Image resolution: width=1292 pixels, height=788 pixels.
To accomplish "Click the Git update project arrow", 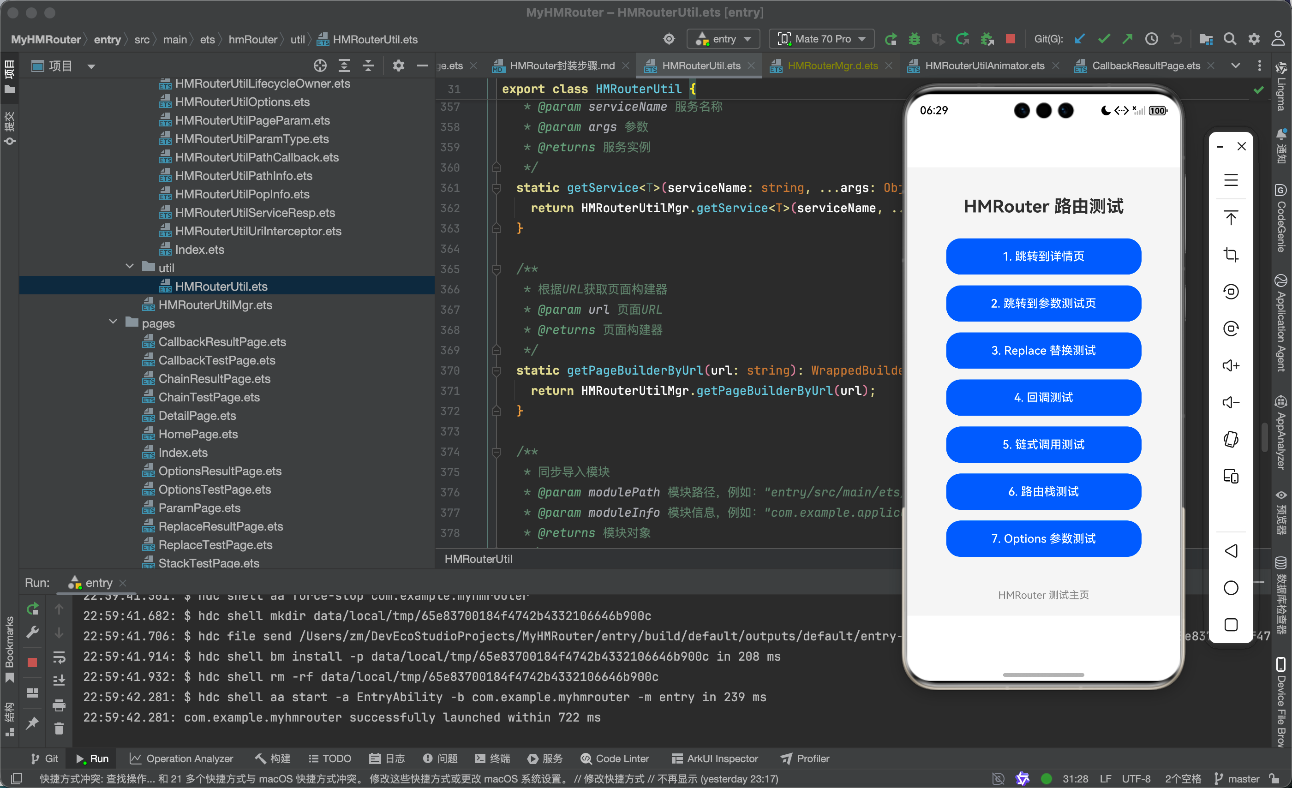I will click(1079, 39).
